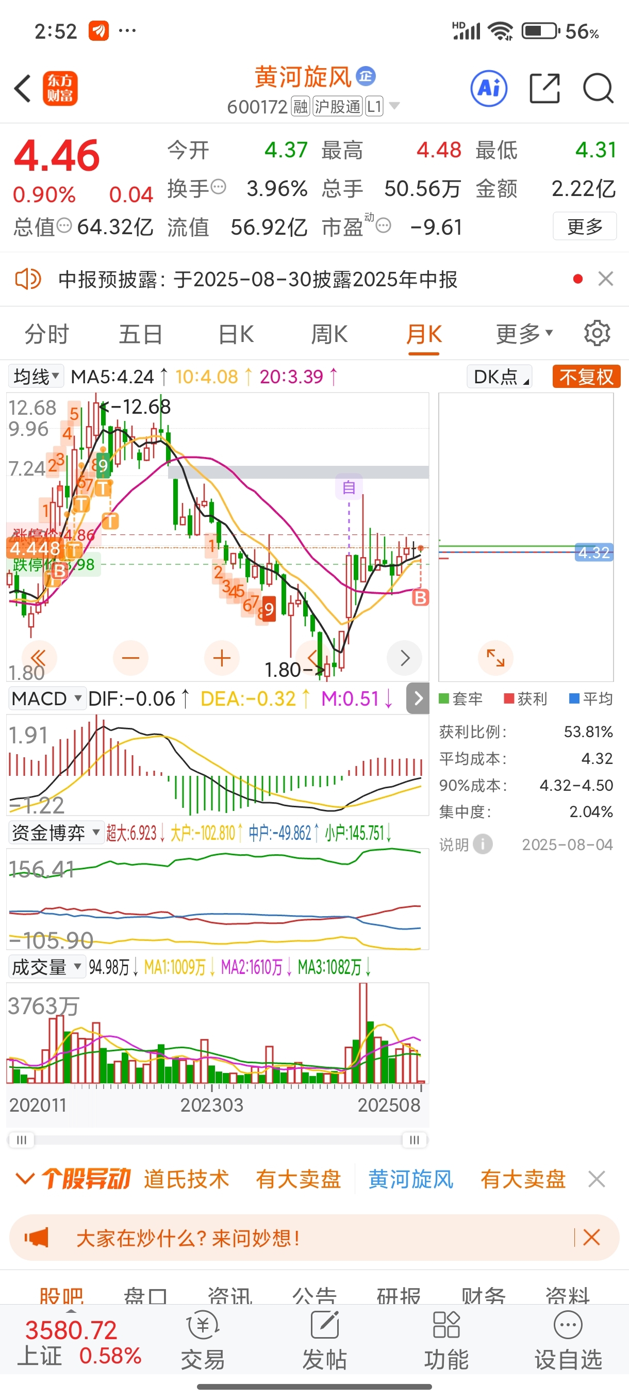629x1399 pixels.
Task: Tap megaphone icon in 妙想 banner
Action: [37, 1238]
